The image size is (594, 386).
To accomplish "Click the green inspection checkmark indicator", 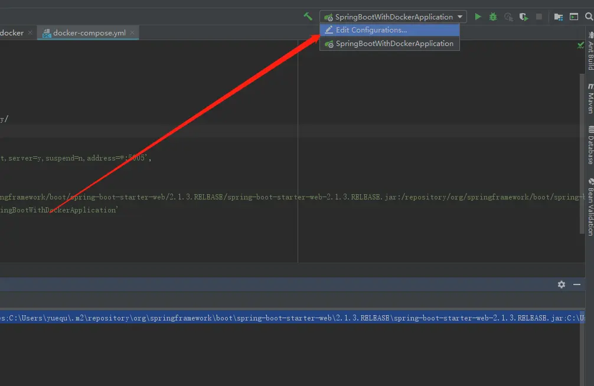I will (580, 45).
